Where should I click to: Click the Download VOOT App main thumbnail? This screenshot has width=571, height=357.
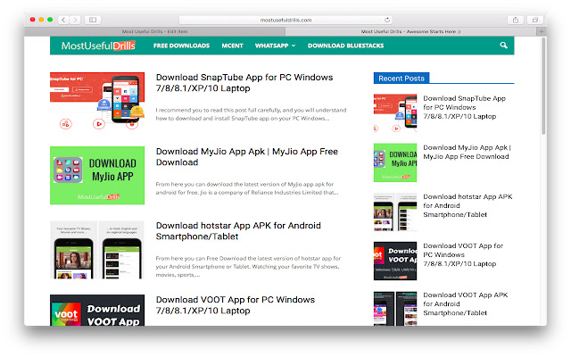(97, 310)
